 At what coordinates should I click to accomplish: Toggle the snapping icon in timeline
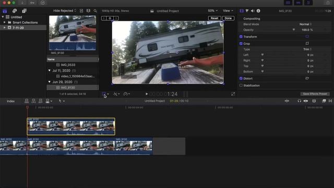click(306, 101)
